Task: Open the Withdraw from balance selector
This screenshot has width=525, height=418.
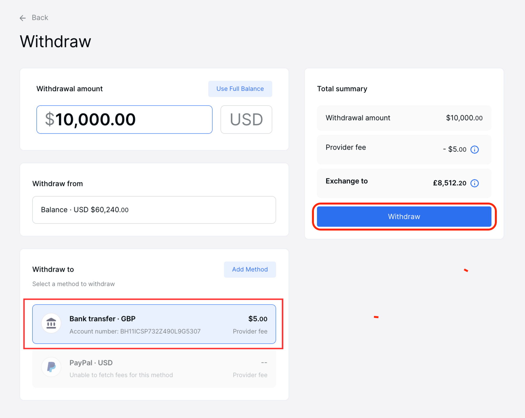Action: point(154,210)
